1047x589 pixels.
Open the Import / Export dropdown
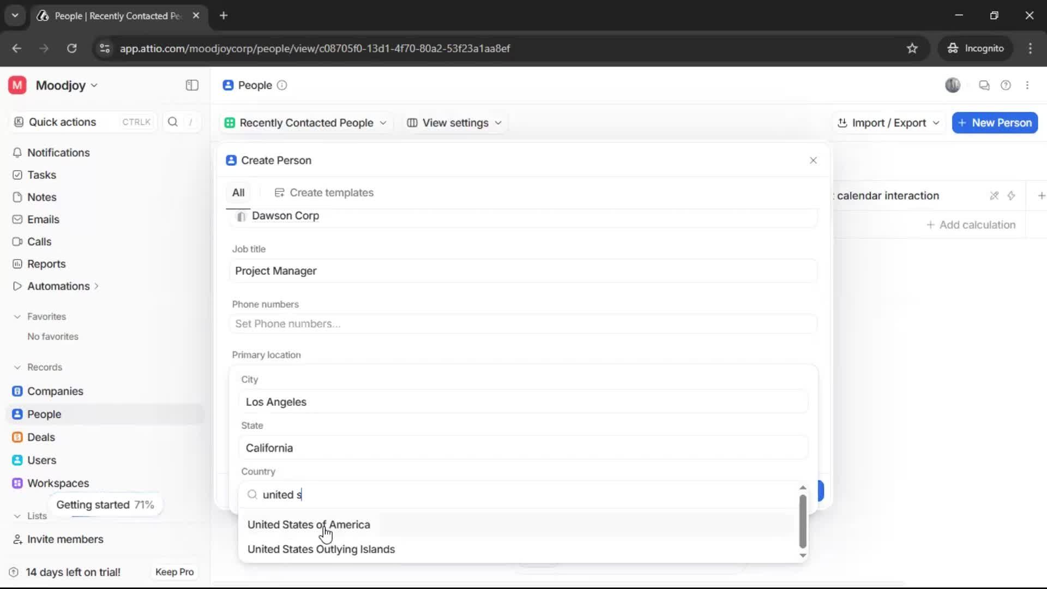click(888, 123)
